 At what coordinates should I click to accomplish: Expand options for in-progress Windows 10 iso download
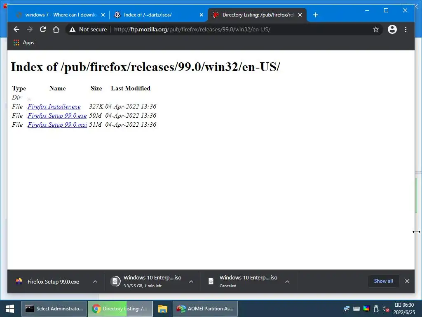point(191,282)
